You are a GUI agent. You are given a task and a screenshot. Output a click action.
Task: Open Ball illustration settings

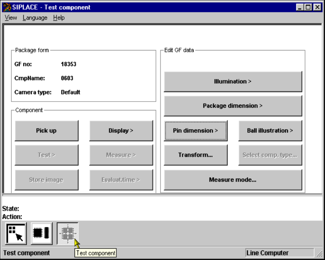pos(270,131)
